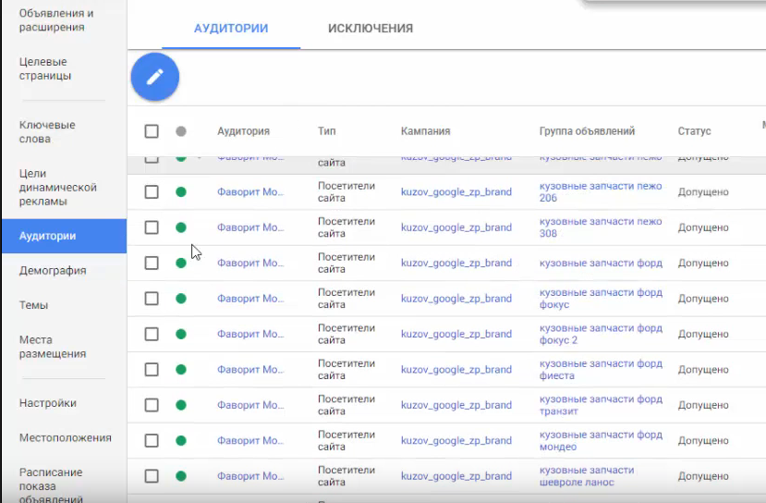
Task: Sort by the Кампания column header
Action: (425, 131)
